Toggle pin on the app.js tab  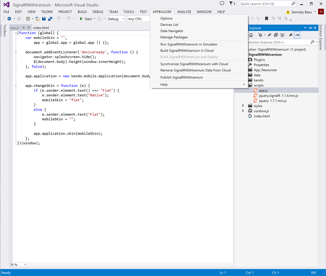pyautogui.click(x=24, y=28)
